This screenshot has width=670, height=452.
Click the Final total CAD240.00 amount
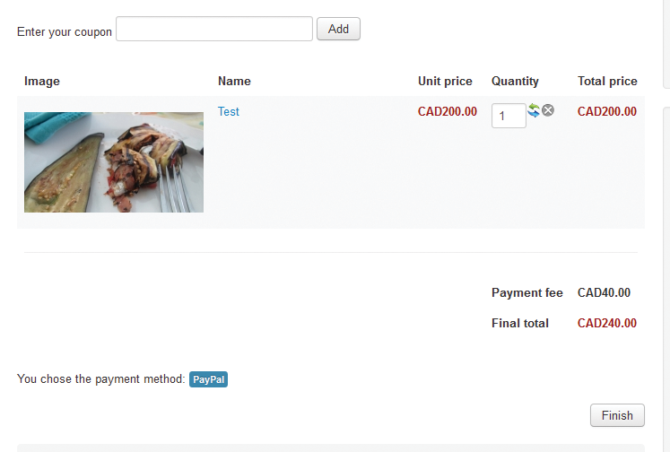point(606,323)
